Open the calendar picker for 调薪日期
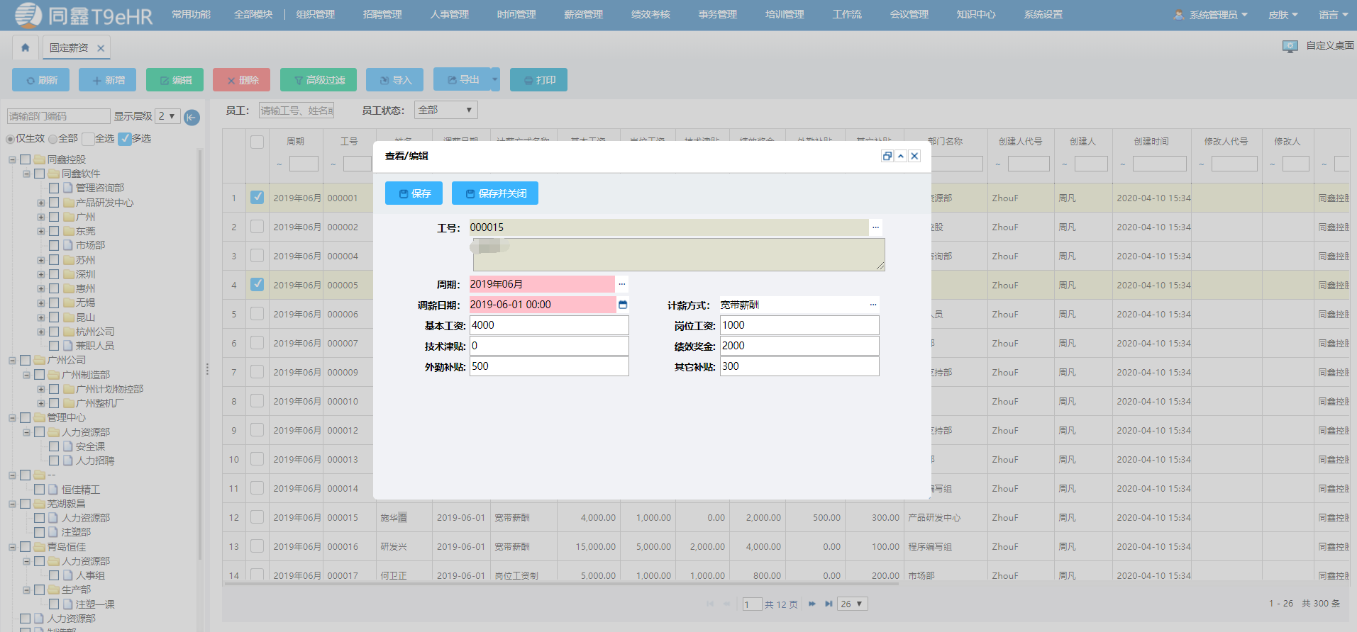Image resolution: width=1357 pixels, height=632 pixels. [x=623, y=305]
